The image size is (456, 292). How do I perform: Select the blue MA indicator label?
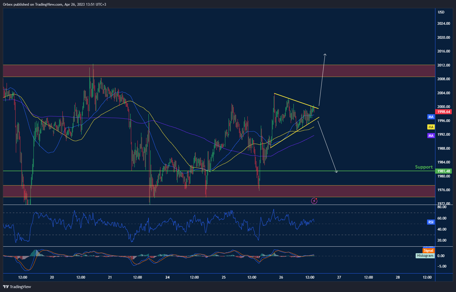tap(431, 117)
